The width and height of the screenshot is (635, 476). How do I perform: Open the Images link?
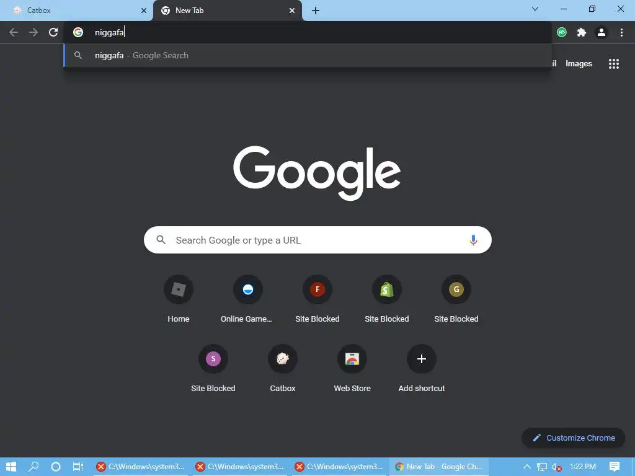click(x=579, y=64)
